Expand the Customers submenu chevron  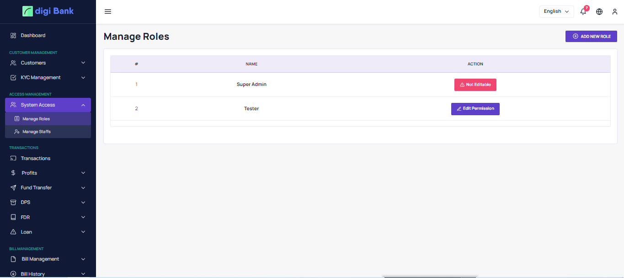(83, 63)
